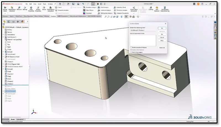Confirm deletion with the Yes button
This screenshot has height=127, width=221.
click(x=162, y=28)
